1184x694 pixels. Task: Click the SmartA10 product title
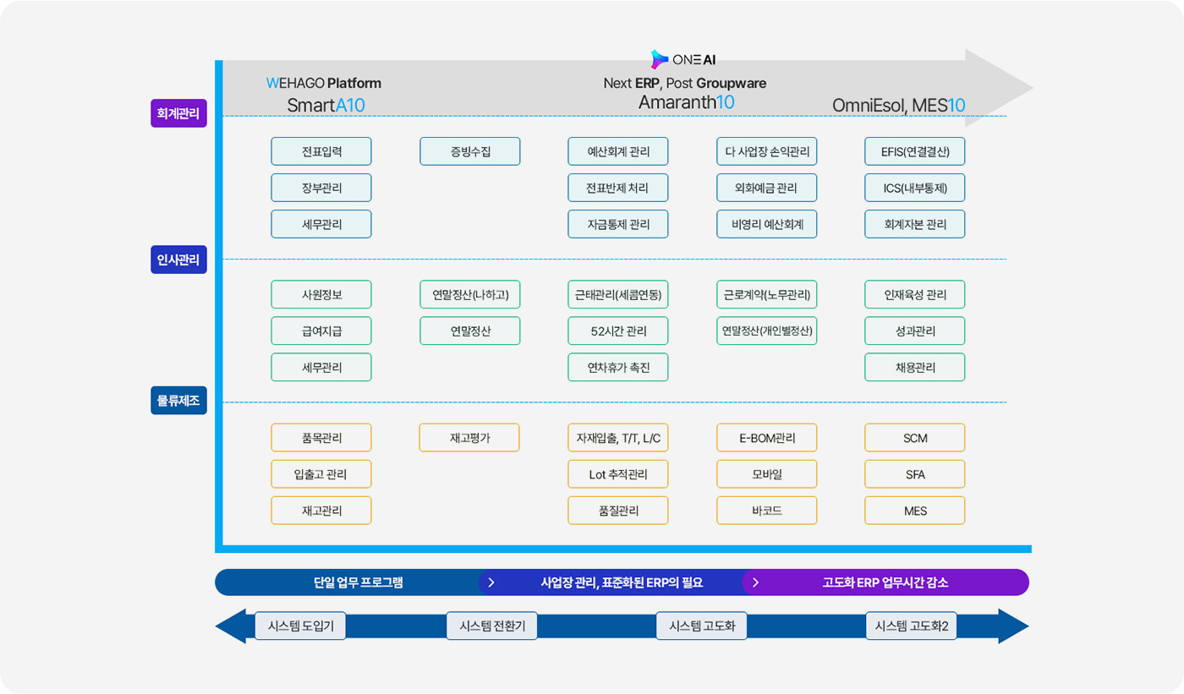[x=326, y=105]
